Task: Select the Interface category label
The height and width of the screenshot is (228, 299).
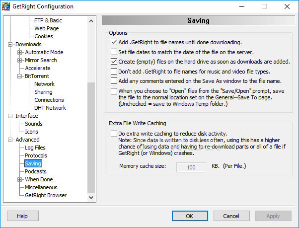Action: tap(26, 116)
